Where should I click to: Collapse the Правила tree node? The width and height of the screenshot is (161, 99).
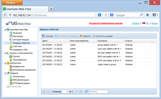(x=5, y=73)
